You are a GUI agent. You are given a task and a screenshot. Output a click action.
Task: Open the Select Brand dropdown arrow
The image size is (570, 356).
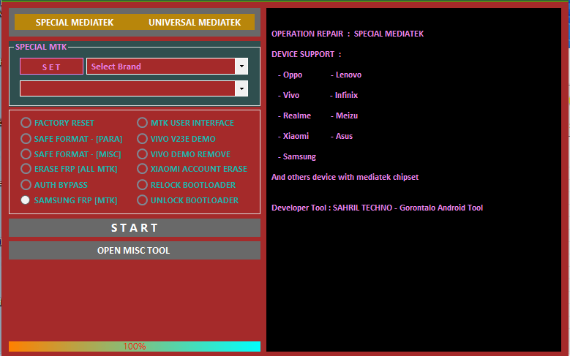(241, 67)
